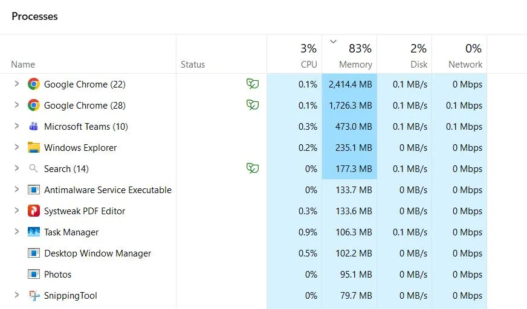Click the Desktop Window Manager icon

pyautogui.click(x=34, y=253)
